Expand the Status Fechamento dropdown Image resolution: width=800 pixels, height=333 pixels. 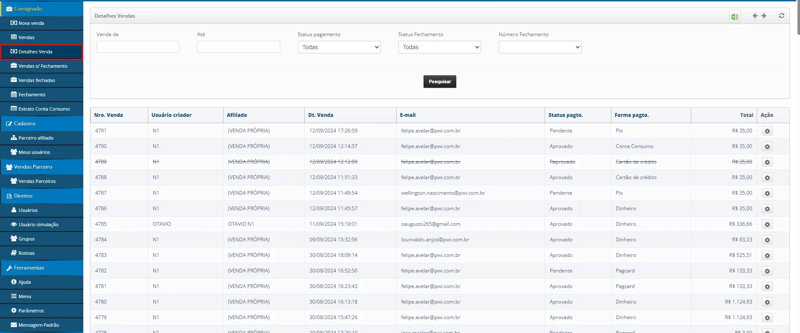[x=439, y=47]
